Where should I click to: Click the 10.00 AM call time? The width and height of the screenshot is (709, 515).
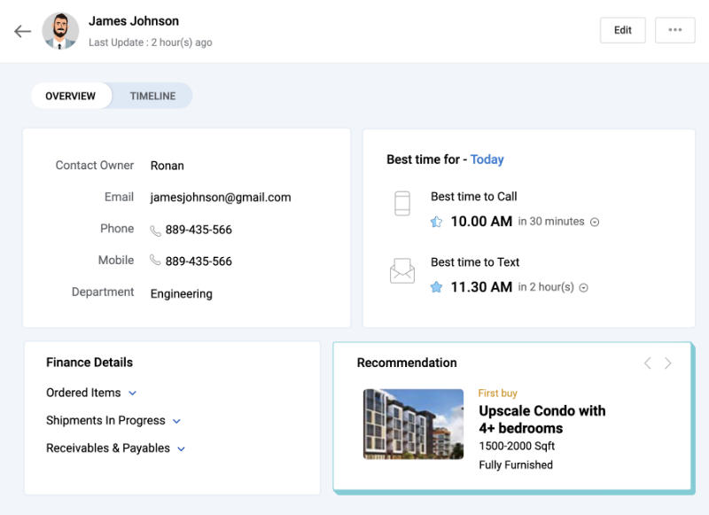(x=481, y=222)
